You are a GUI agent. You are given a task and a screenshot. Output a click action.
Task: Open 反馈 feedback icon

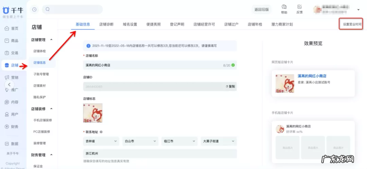click(300, 10)
